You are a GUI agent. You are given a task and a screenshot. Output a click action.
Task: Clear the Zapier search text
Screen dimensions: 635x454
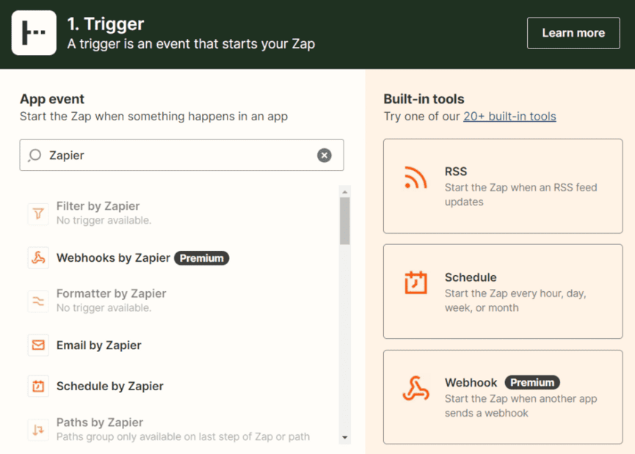pos(324,155)
